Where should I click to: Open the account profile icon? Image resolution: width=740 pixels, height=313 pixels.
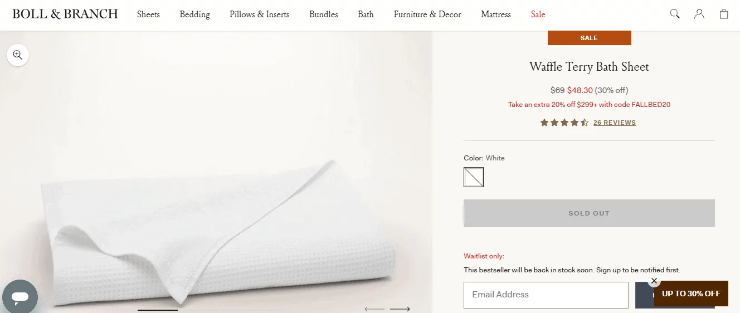(x=699, y=14)
